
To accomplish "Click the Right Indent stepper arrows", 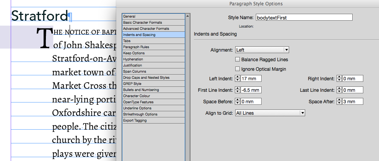I will tap(339, 78).
